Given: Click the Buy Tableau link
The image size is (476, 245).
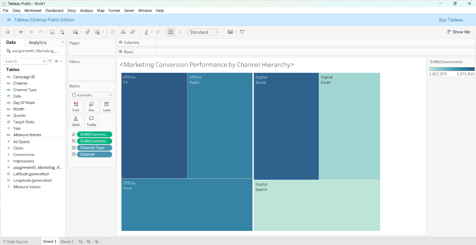Looking at the screenshot, I should coord(451,20).
